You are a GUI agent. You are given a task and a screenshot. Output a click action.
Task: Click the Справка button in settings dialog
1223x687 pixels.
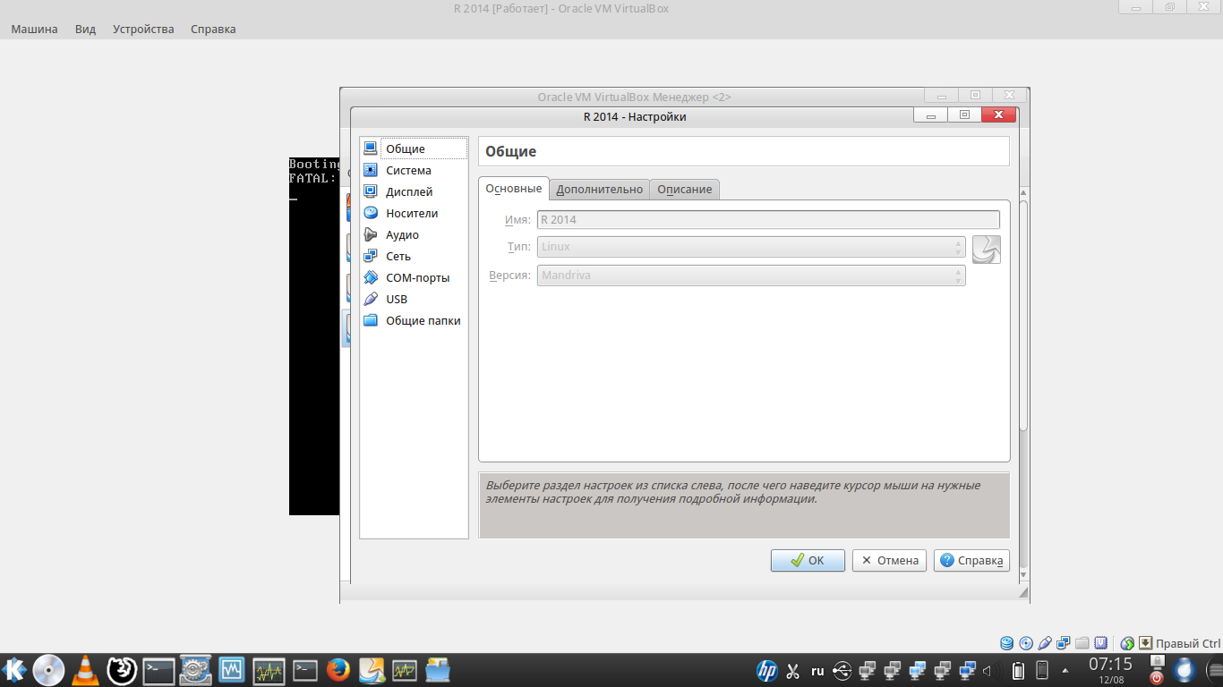[971, 561]
